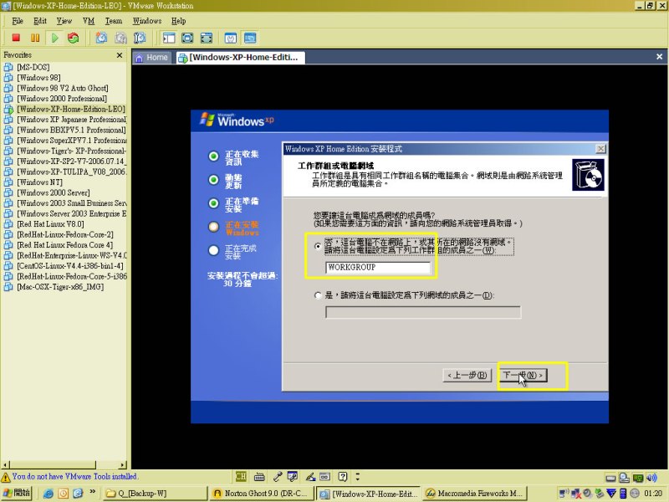Select the [Windows-XP-Home-Editi... tab
The height and width of the screenshot is (502, 669).
click(x=240, y=58)
